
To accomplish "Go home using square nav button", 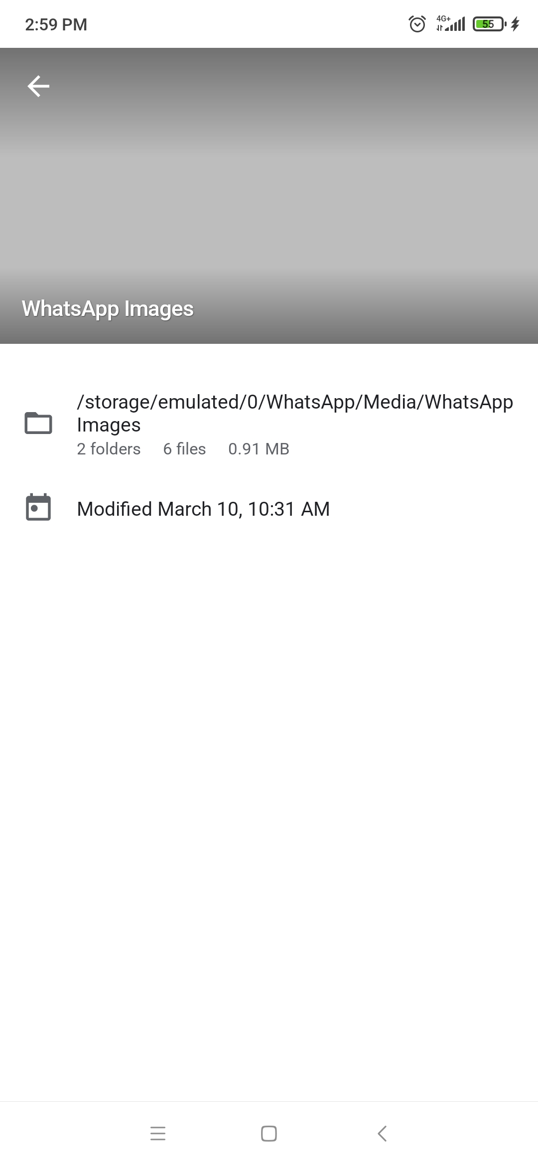I will tap(269, 1134).
